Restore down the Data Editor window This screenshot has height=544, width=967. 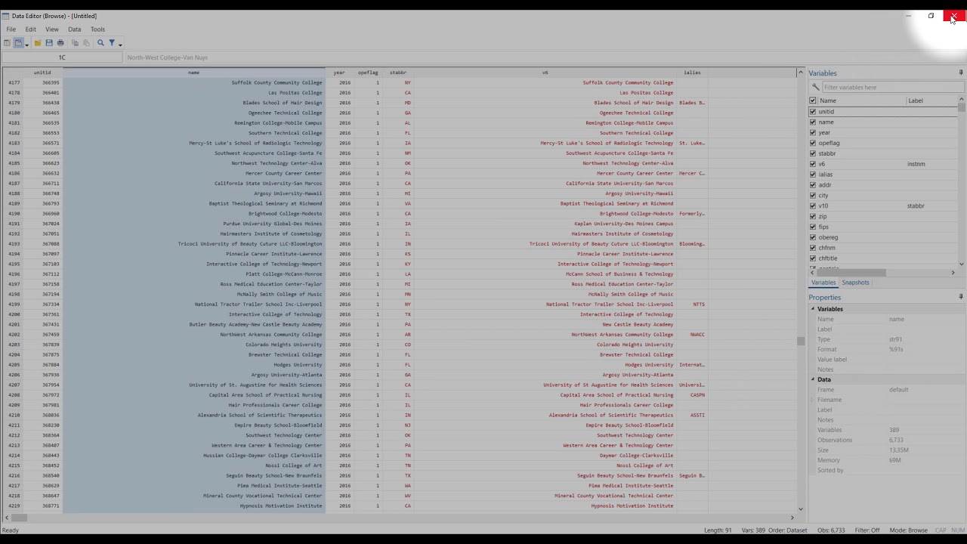coord(931,16)
